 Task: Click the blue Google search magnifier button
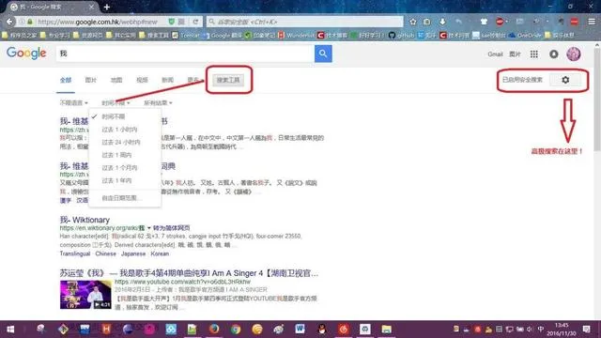click(323, 54)
